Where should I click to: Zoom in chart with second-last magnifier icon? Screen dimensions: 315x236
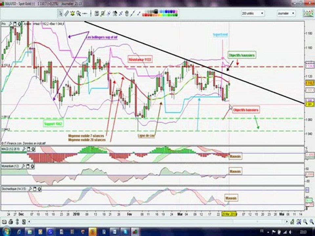point(305,222)
